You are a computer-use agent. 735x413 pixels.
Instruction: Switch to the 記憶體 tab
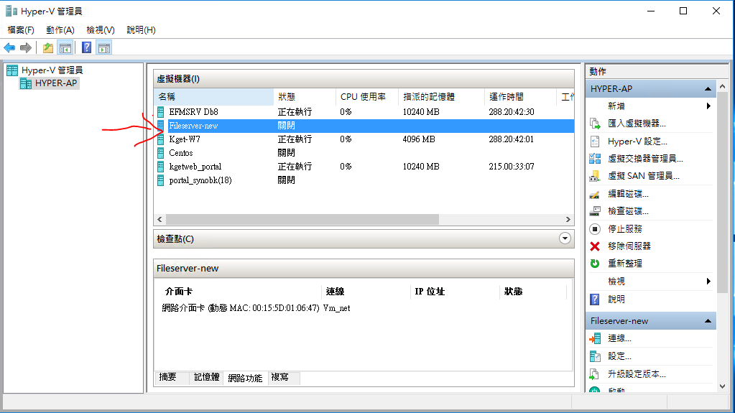pos(207,377)
